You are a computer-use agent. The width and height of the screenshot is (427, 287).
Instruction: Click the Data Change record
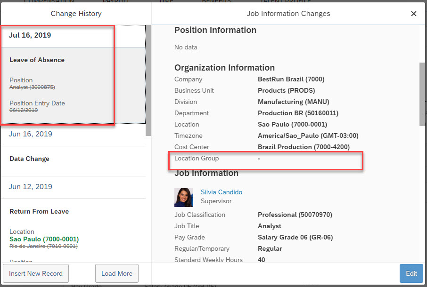tap(29, 159)
